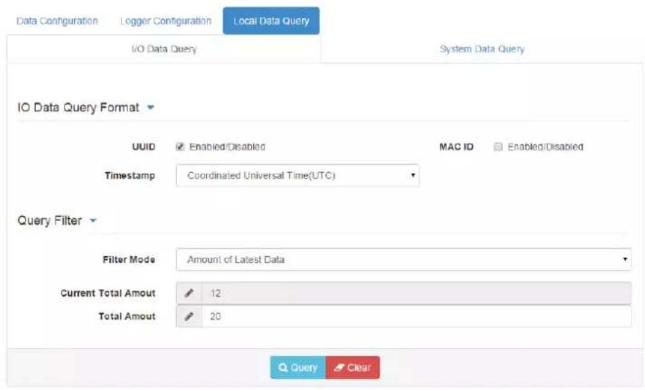The image size is (645, 390).
Task: Click the IO Data Query Format heading
Action: coord(78,108)
